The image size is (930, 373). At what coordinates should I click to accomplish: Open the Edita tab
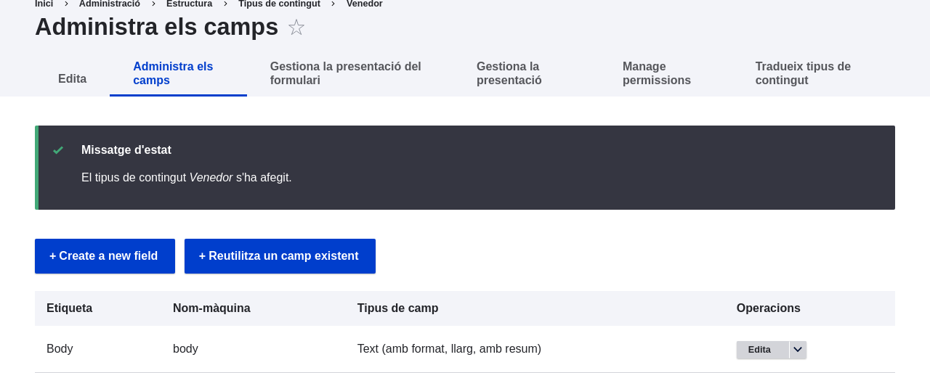click(x=72, y=78)
